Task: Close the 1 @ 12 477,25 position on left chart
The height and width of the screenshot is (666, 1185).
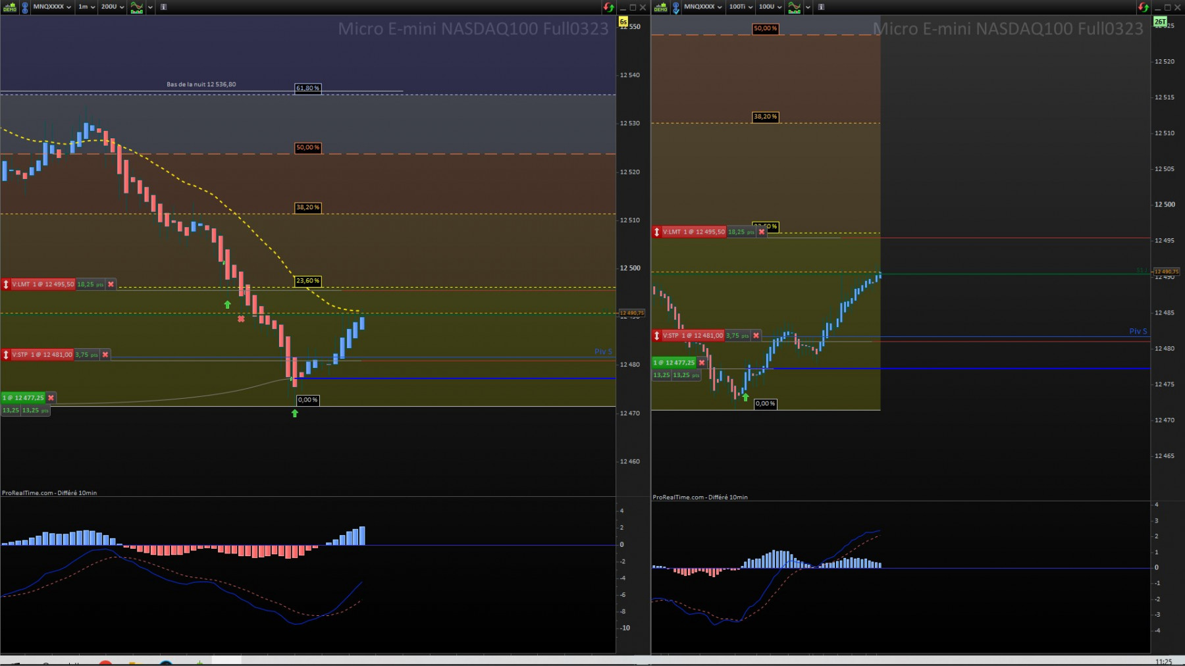Action: pos(51,397)
